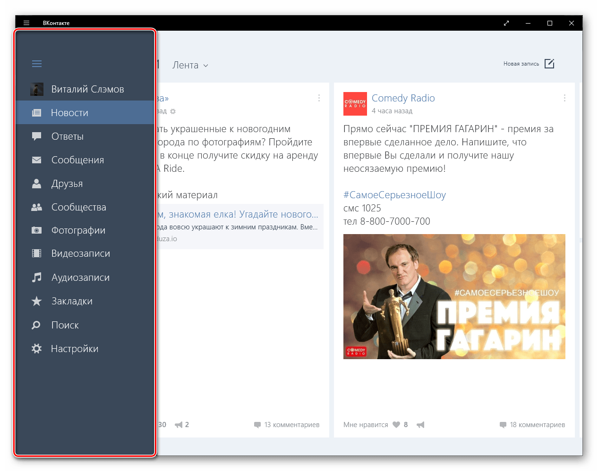Open the Поиск menu label
The width and height of the screenshot is (598, 471).
(65, 325)
